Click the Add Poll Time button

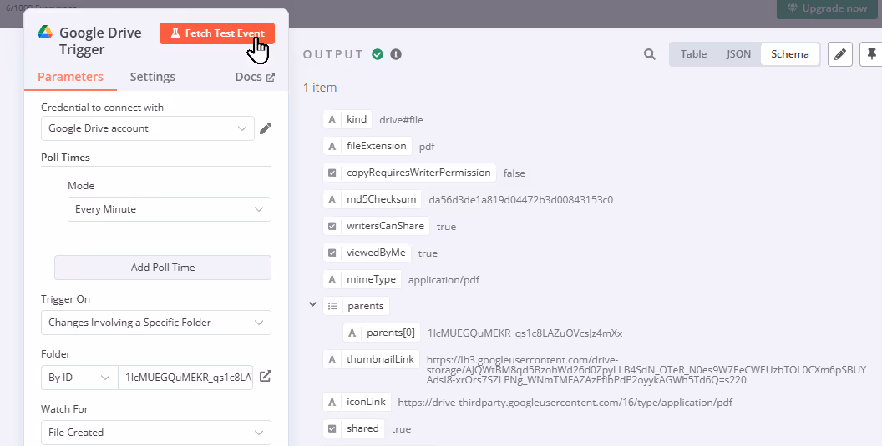click(163, 268)
